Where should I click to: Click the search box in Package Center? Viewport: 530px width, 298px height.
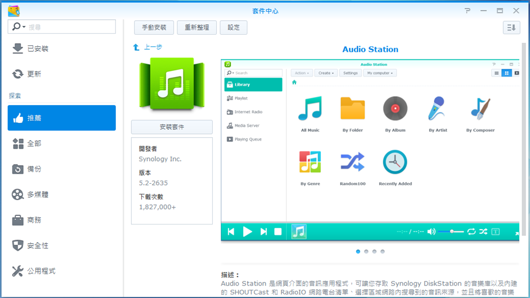click(62, 27)
